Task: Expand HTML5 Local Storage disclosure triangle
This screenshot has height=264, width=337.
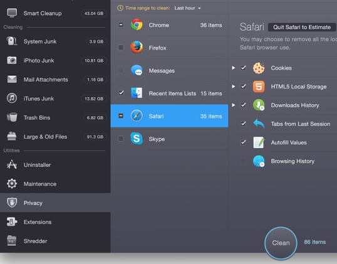Action: pos(234,87)
